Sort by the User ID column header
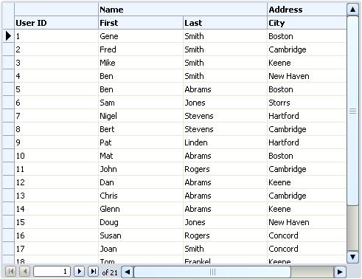This screenshot has height=279, width=362. (56, 23)
